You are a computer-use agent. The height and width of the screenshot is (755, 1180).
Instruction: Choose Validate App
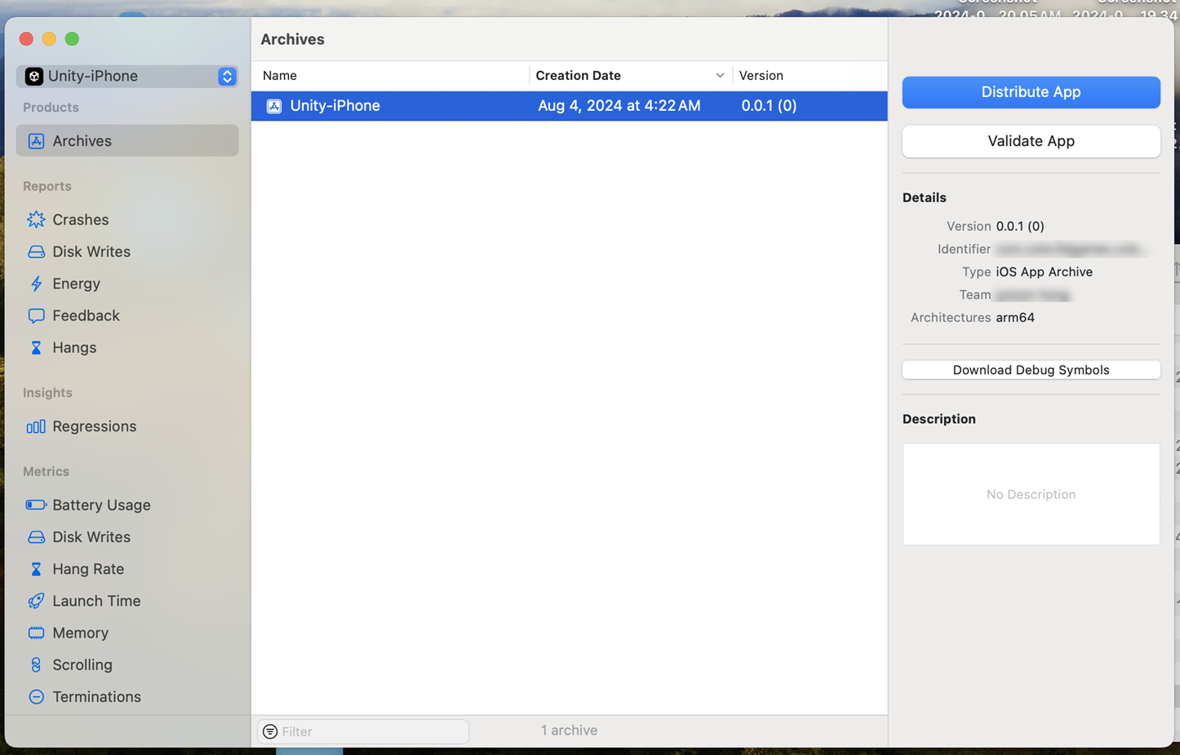[1031, 141]
